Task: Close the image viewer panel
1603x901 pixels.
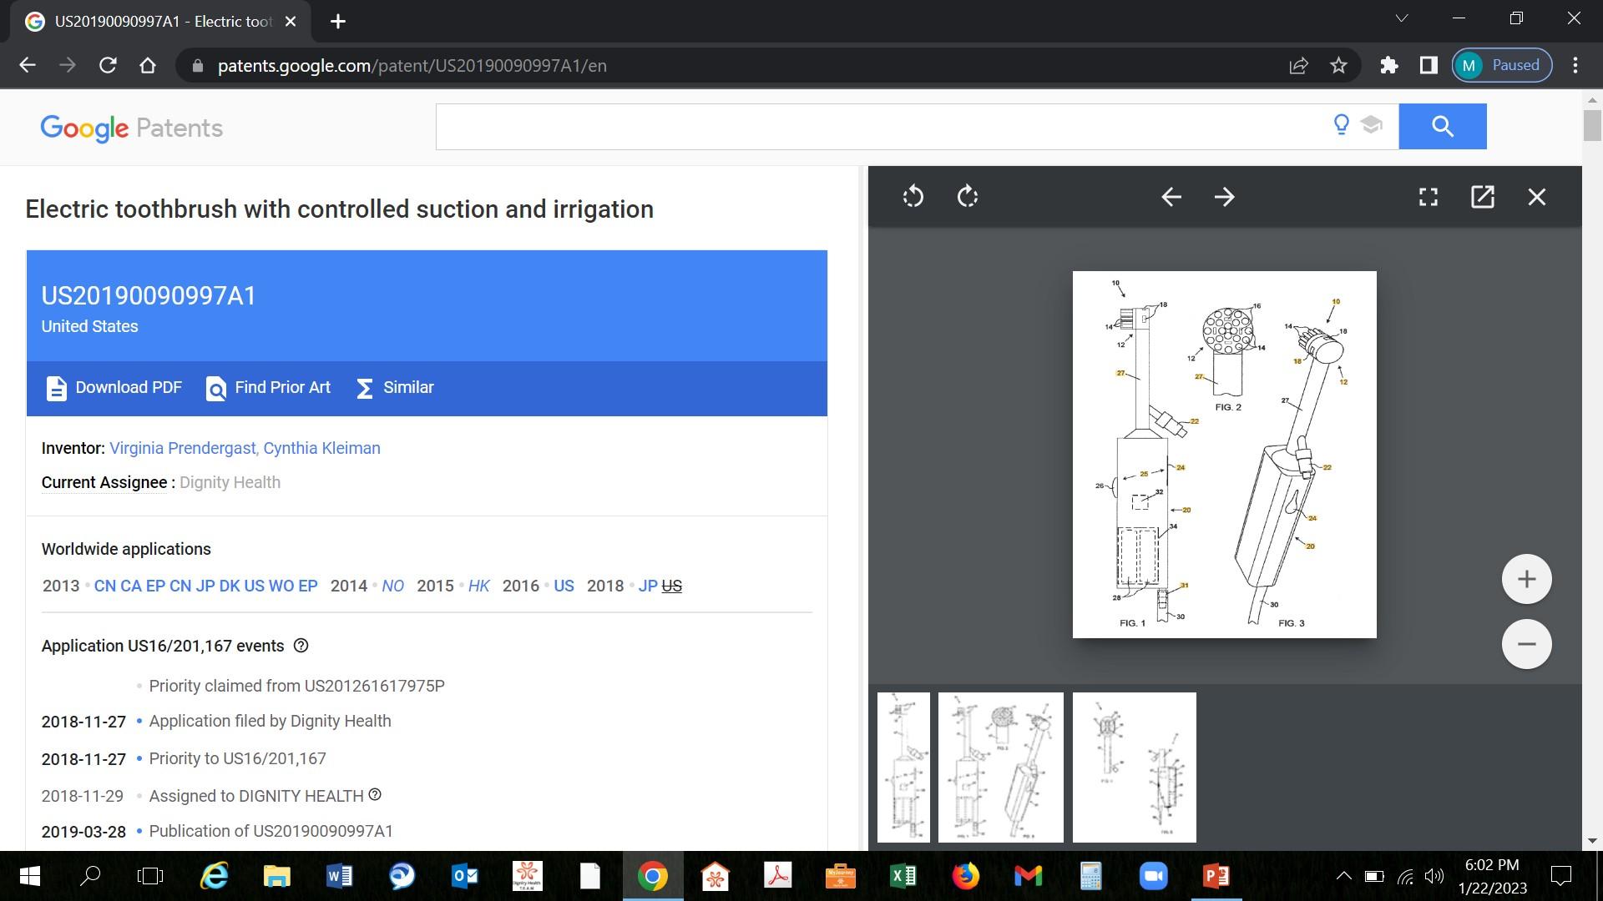Action: point(1536,197)
